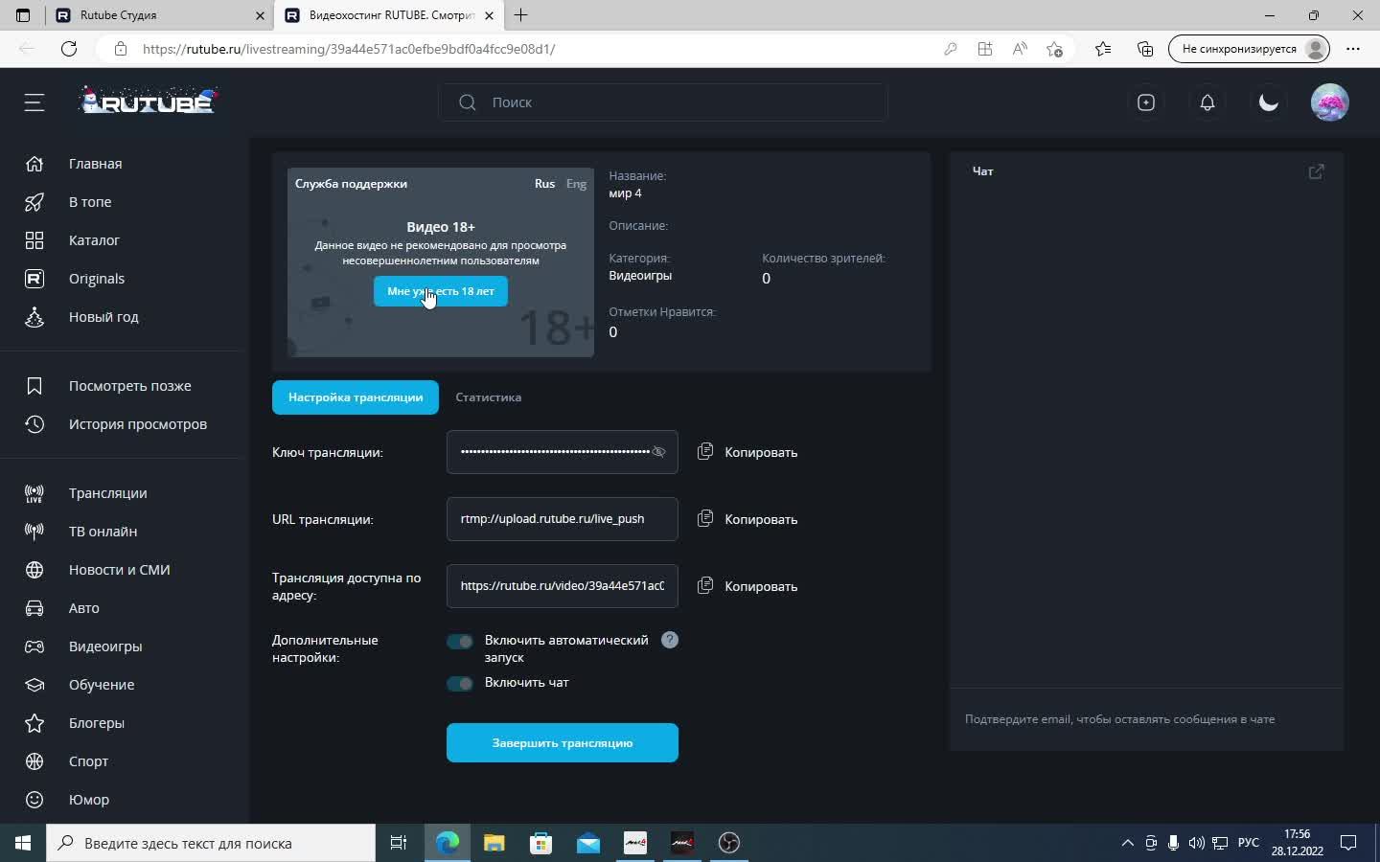1380x862 pixels.
Task: Open the hamburger sidebar menu
Action: click(34, 102)
